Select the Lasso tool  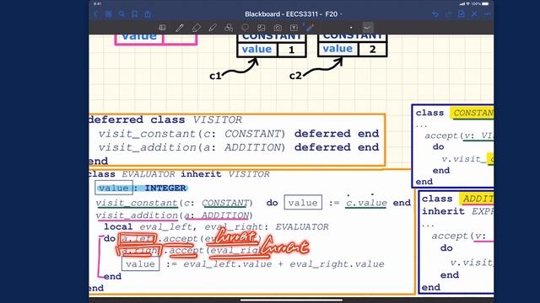(246, 28)
